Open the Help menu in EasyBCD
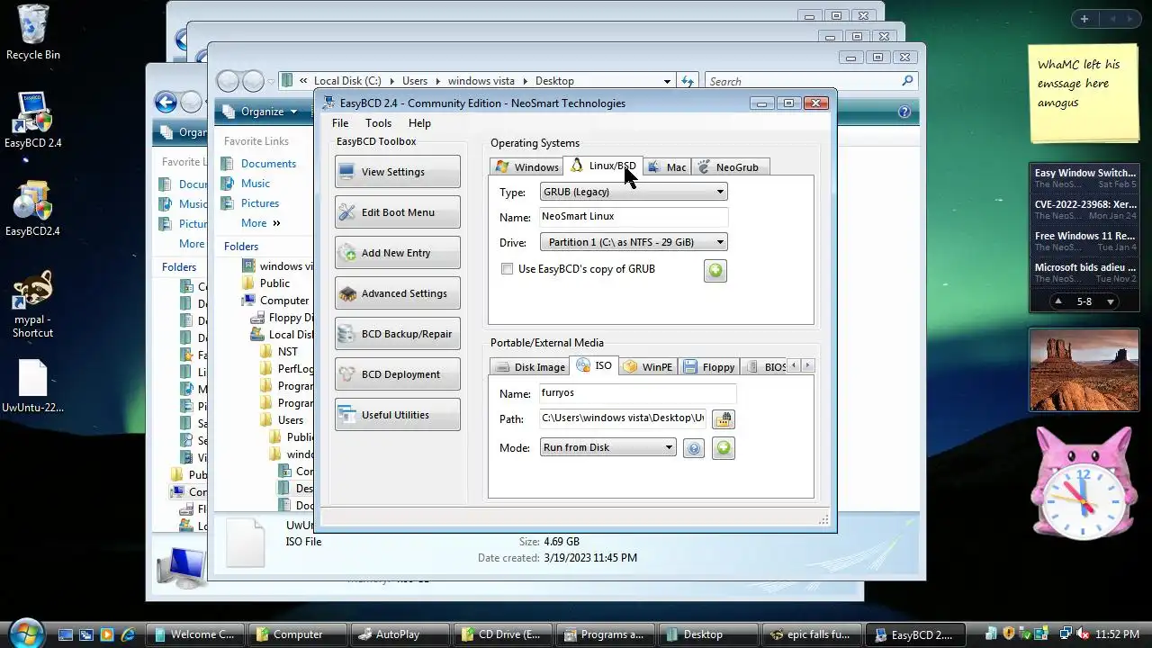The height and width of the screenshot is (648, 1152). 419,123
